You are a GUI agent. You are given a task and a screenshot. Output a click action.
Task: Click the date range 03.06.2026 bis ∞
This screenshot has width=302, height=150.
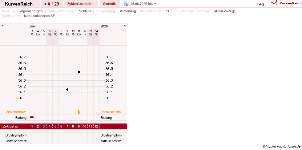[143, 4]
